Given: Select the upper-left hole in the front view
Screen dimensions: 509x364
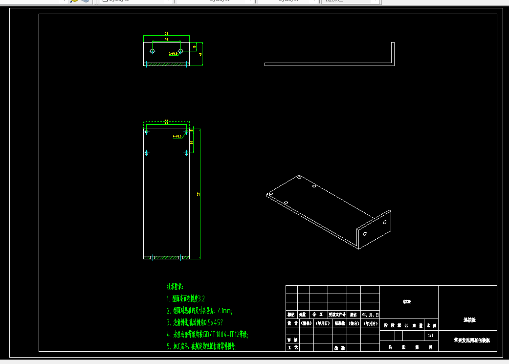Looking at the screenshot, I should tap(146, 132).
